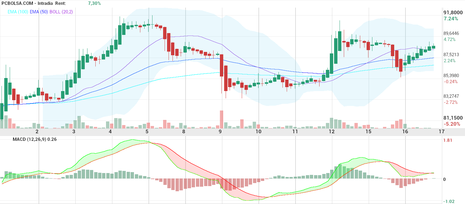Screen dimensions: 465x204
Task: Click the tall red volume bar at day 9
Action: 221,119
